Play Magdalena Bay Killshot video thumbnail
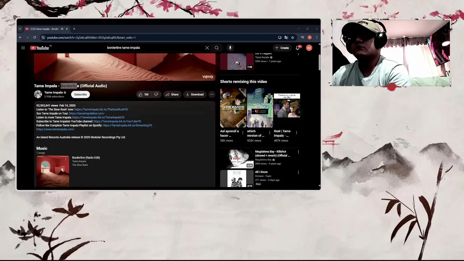Image resolution: width=464 pixels, height=261 pixels. tap(237, 159)
